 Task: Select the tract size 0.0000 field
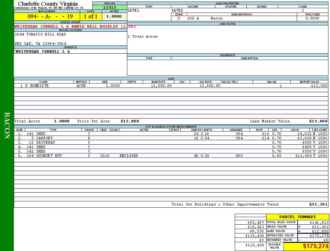pos(312,19)
